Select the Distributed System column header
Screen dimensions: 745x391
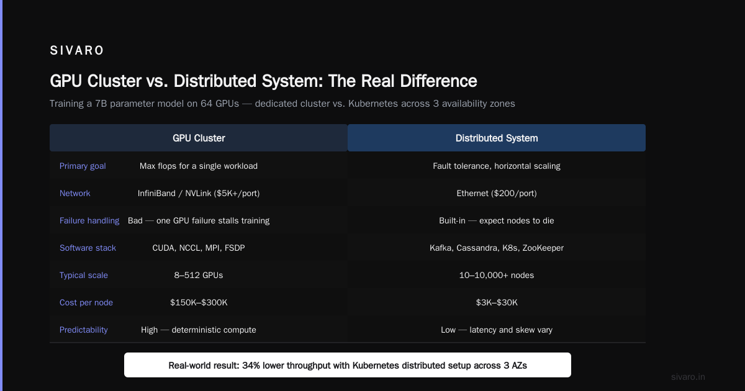click(497, 138)
